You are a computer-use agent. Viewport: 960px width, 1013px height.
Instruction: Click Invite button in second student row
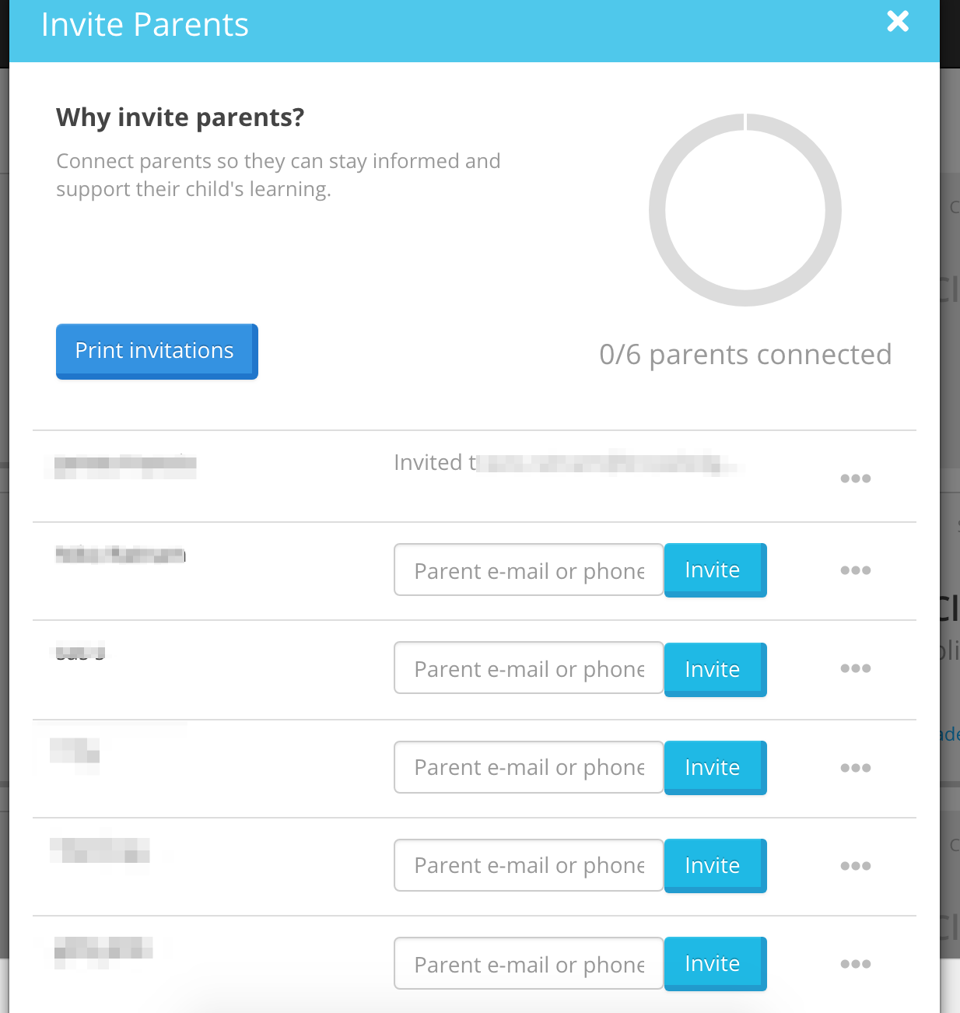716,570
